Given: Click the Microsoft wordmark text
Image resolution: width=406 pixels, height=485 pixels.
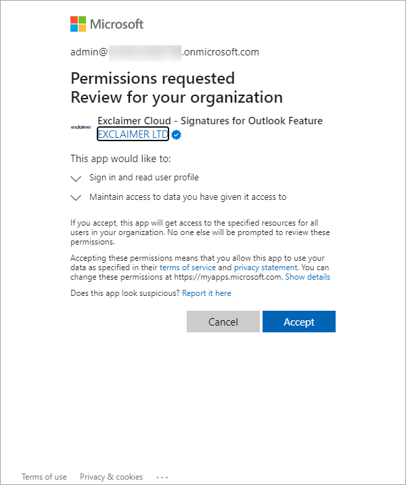Looking at the screenshot, I should [116, 24].
